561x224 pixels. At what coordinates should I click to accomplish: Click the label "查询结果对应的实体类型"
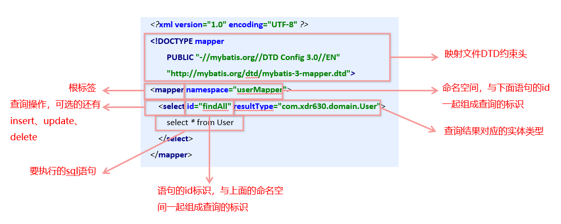coord(494,131)
